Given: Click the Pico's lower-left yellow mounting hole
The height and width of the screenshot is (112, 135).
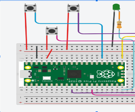Looking at the screenshot, I should [x=28, y=81].
